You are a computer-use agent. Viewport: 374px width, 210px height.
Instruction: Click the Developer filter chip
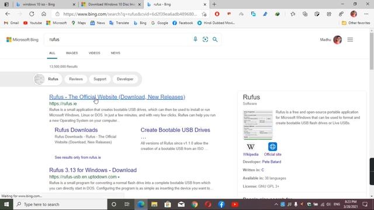125,79
